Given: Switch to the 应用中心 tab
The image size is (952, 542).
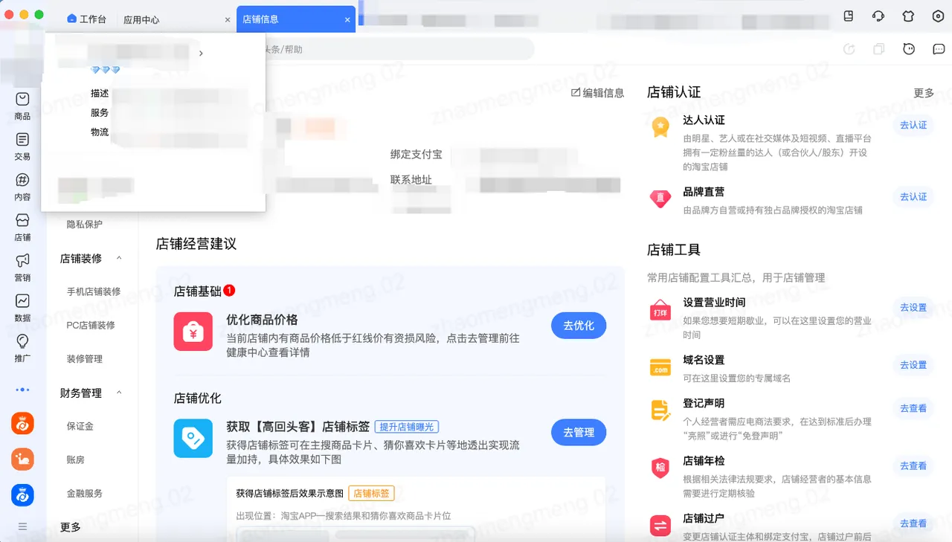Looking at the screenshot, I should coord(141,19).
